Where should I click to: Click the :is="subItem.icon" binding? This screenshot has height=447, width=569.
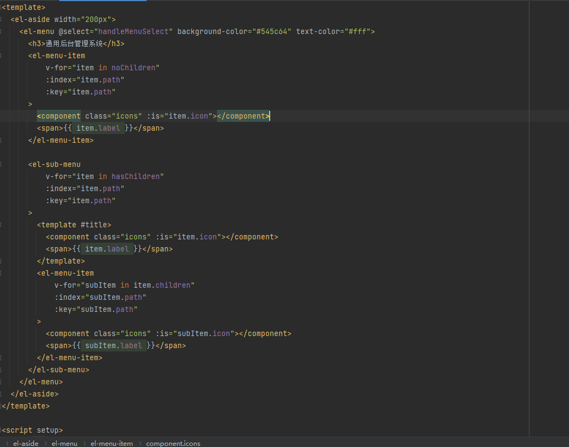(x=195, y=334)
